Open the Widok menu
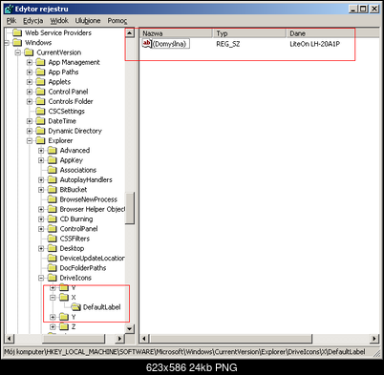 [x=59, y=21]
